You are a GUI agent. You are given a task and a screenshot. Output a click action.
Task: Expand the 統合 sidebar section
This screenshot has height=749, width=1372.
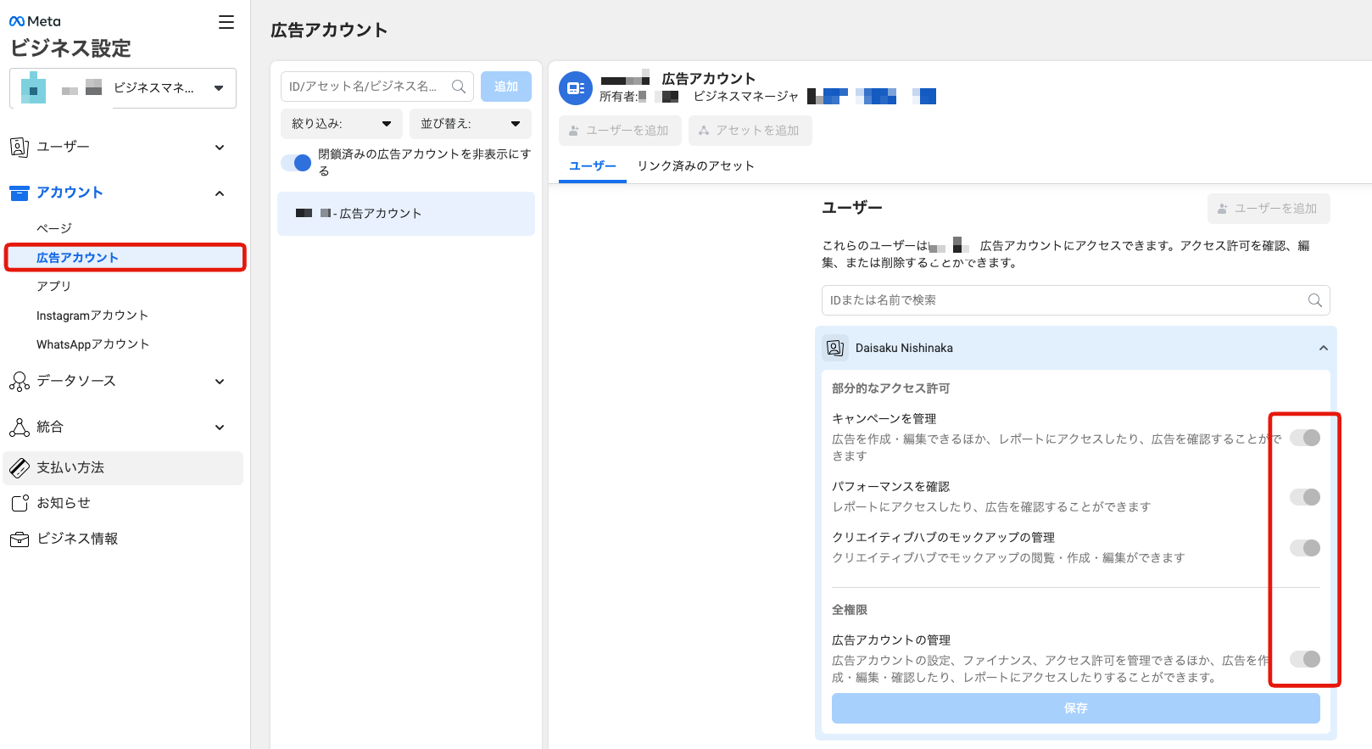point(220,428)
